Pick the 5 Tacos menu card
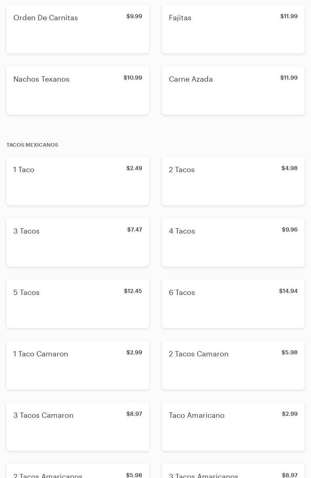 point(78,304)
